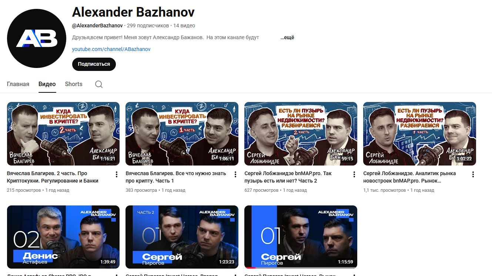Click the Подписаться button
This screenshot has width=492, height=276.
94,64
